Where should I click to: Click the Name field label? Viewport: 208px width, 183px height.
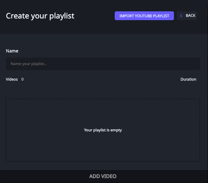click(x=12, y=51)
